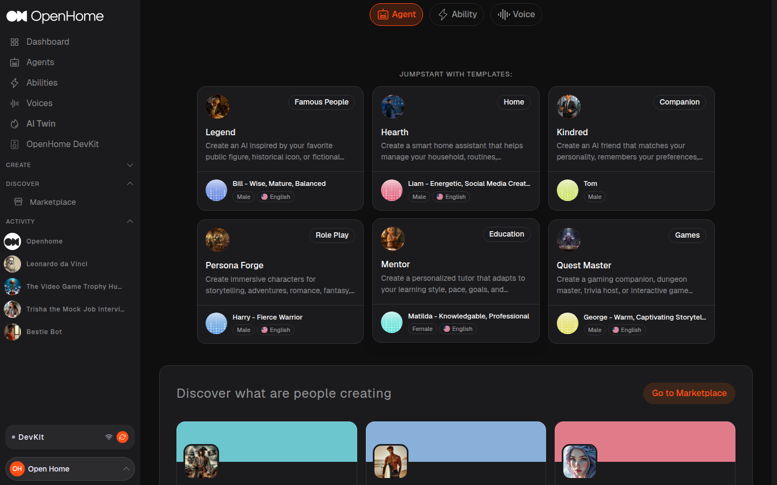
Task: Click the "Matilda - Knowledgable, Professional" voice name
Action: 468,316
